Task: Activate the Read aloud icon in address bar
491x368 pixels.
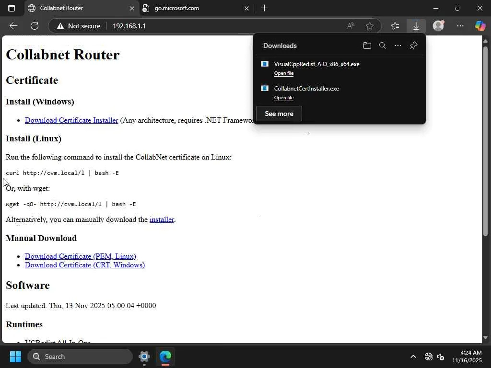Action: pyautogui.click(x=351, y=26)
